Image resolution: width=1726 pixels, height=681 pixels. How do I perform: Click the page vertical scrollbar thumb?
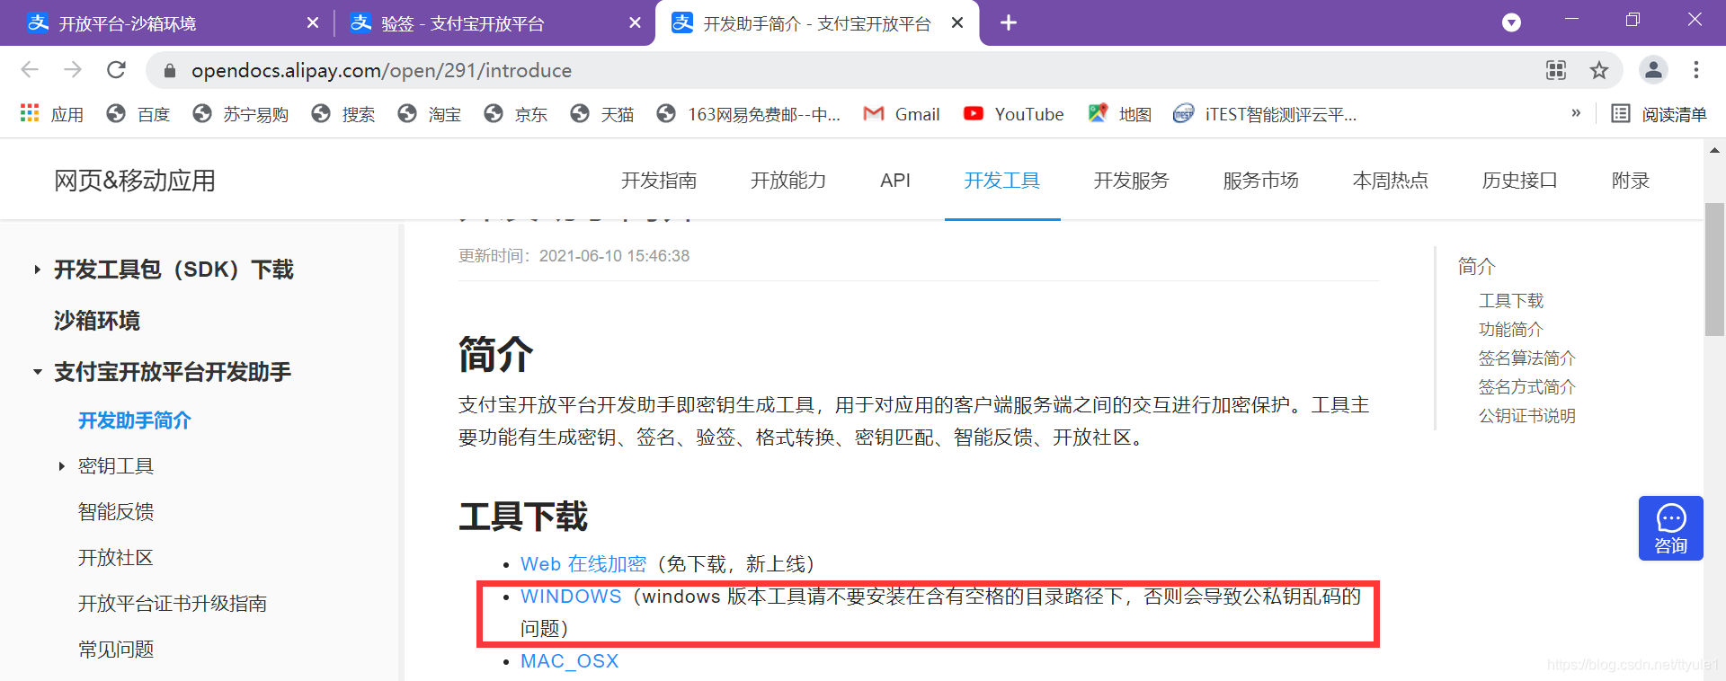[x=1714, y=270]
